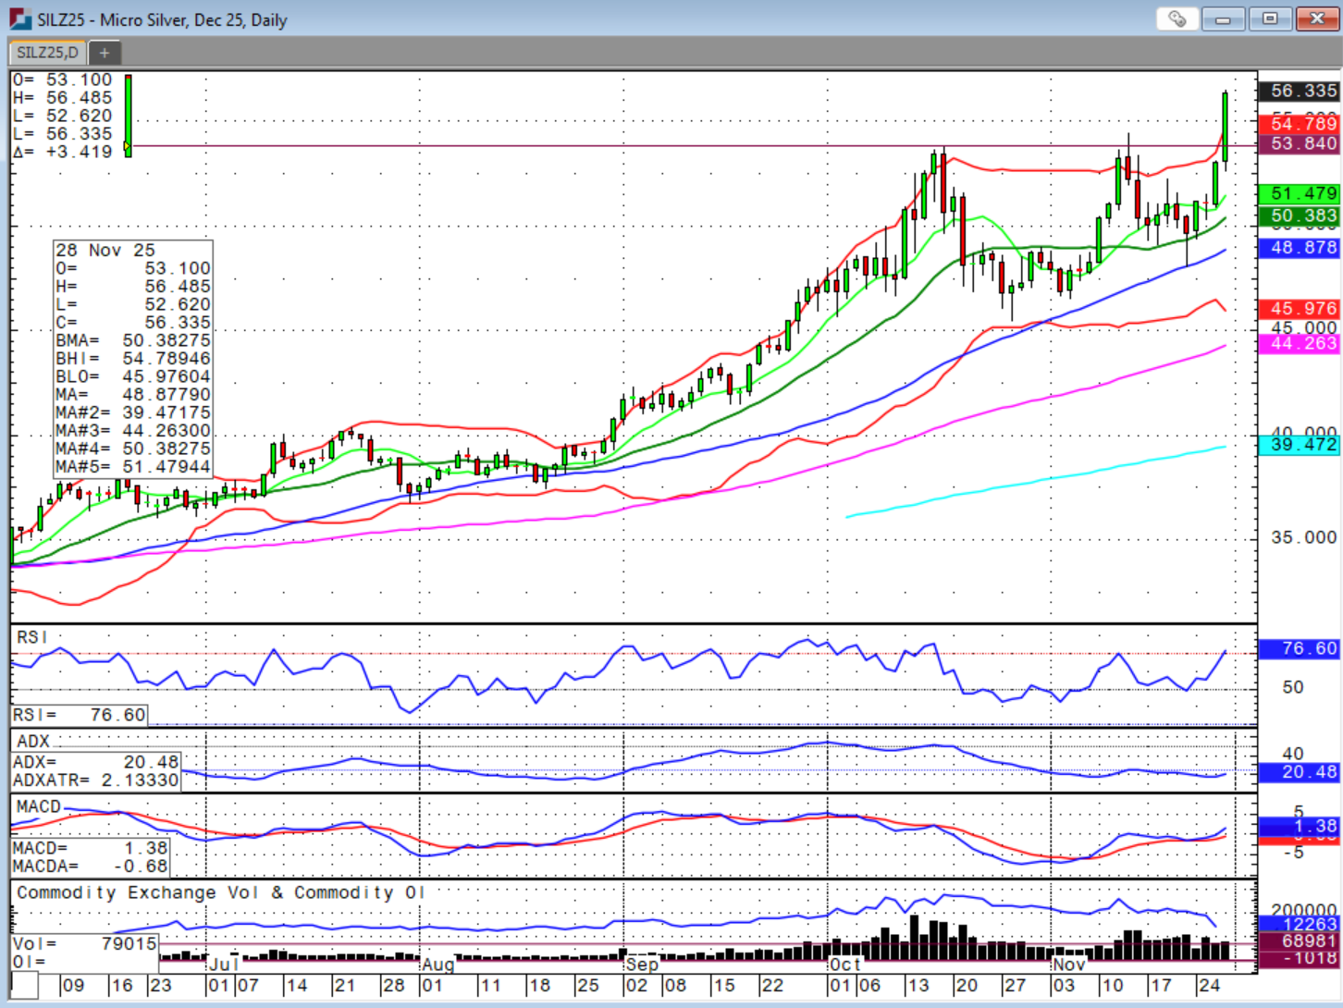
Task: Click the '24' label on the date axis
Action: pos(1209,986)
